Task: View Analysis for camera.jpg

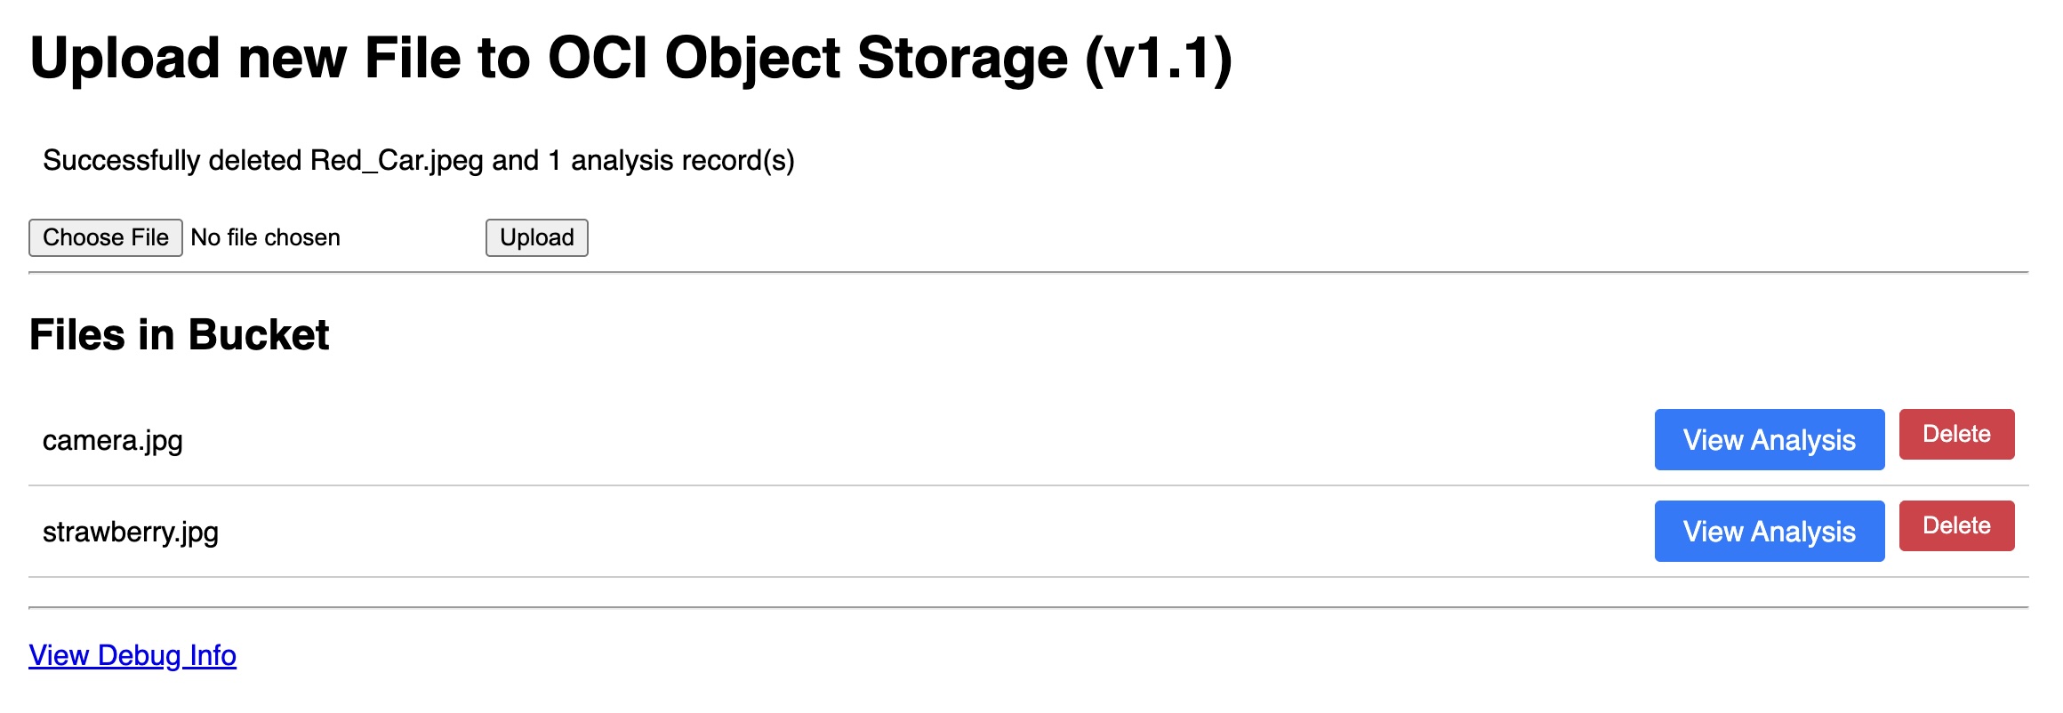Action: pos(1769,440)
